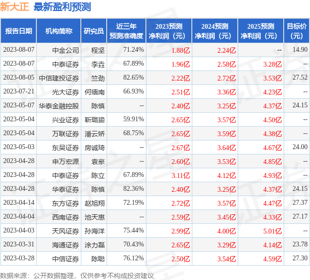Viewport: 310px width, 280px height.
Task: Select the 近三年预测准确度 column header
Action: (126, 31)
